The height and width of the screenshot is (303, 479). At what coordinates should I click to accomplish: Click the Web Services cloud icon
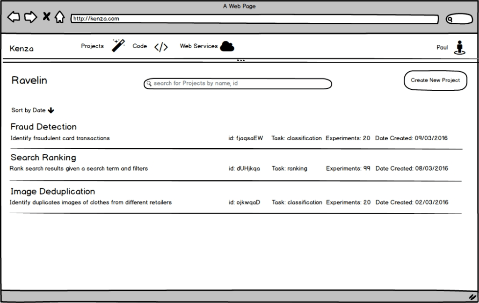[x=227, y=46]
